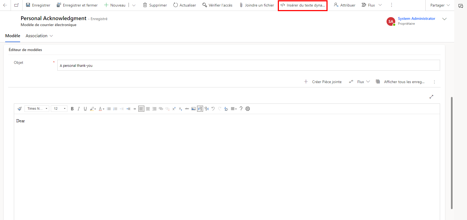Go back with the arrow icon

pos(5,5)
